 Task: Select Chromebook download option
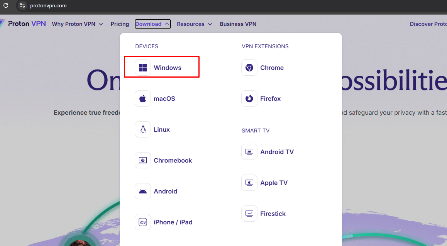click(164, 161)
